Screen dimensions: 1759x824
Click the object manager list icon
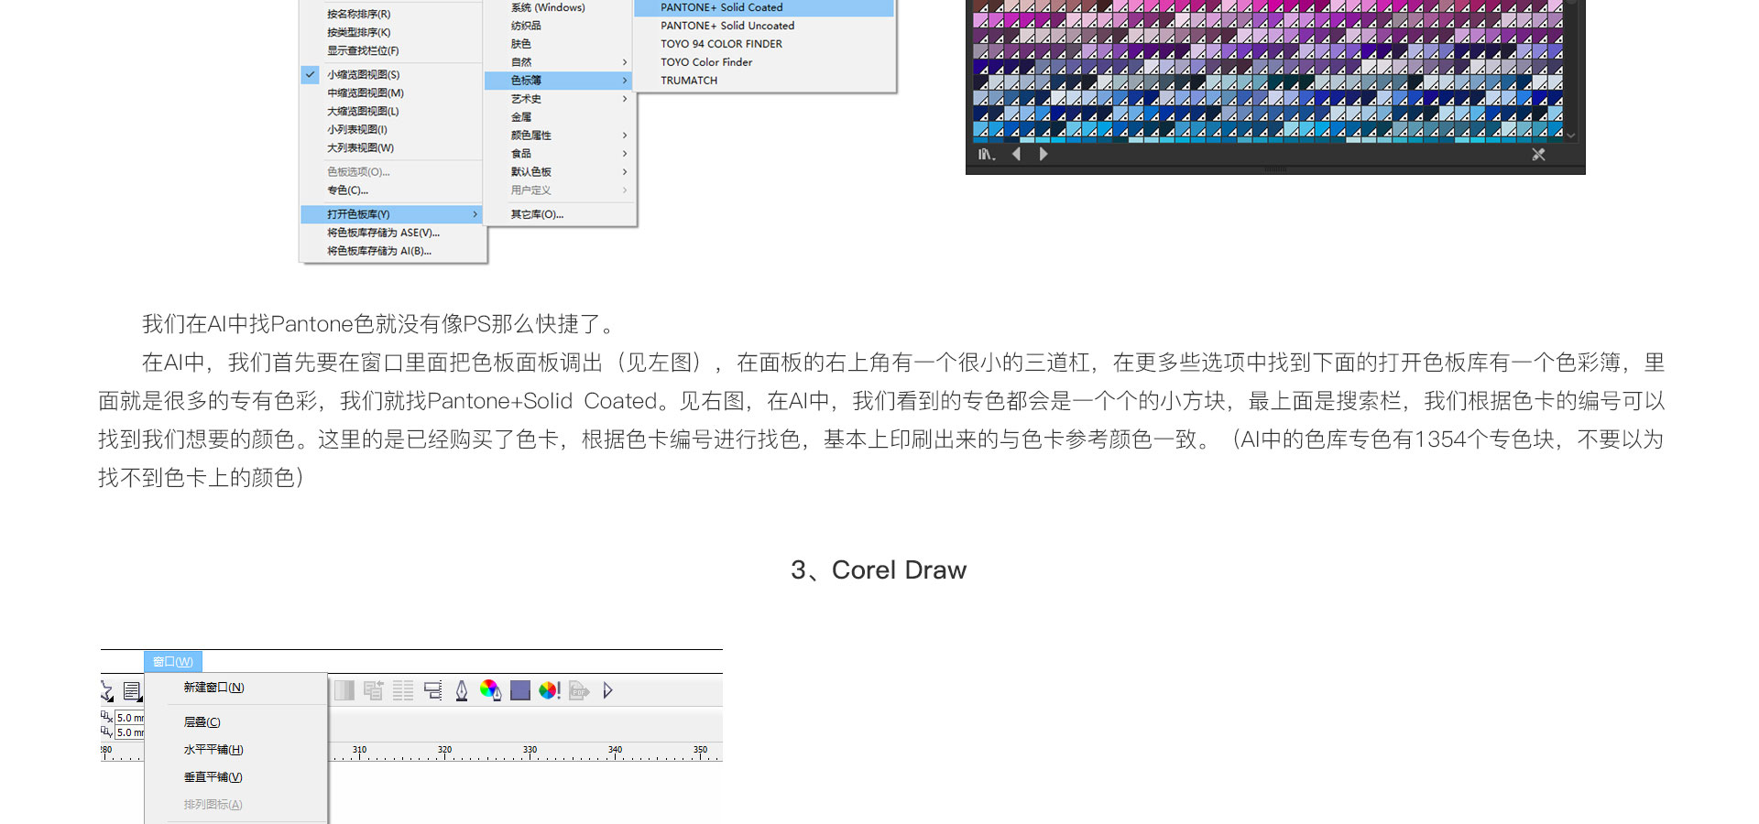(373, 690)
